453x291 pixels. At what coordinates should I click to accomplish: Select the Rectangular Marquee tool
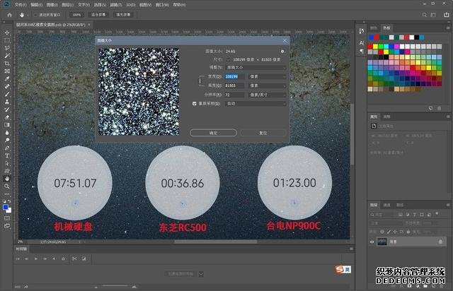point(7,40)
